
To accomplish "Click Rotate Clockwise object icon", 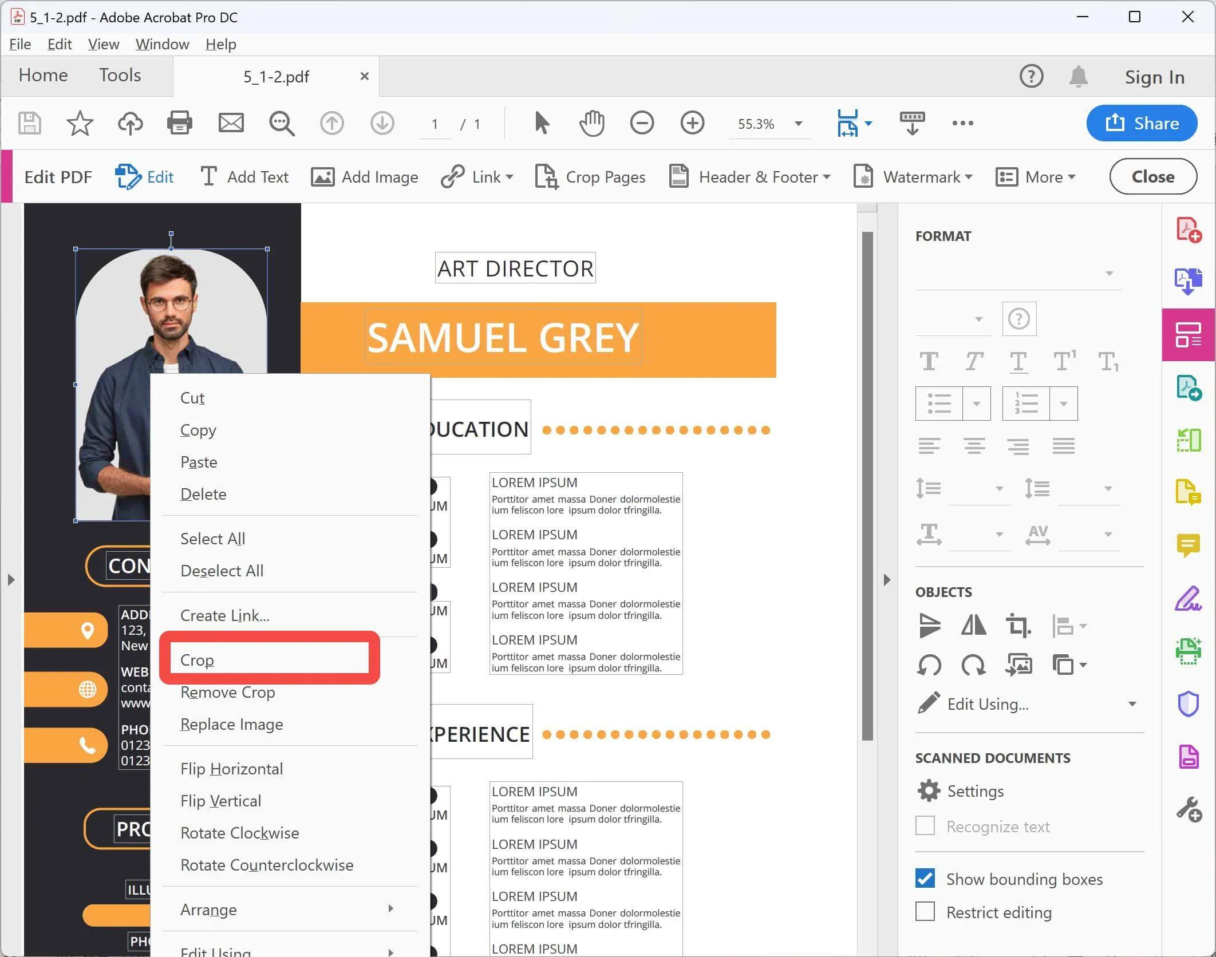I will pos(973,665).
